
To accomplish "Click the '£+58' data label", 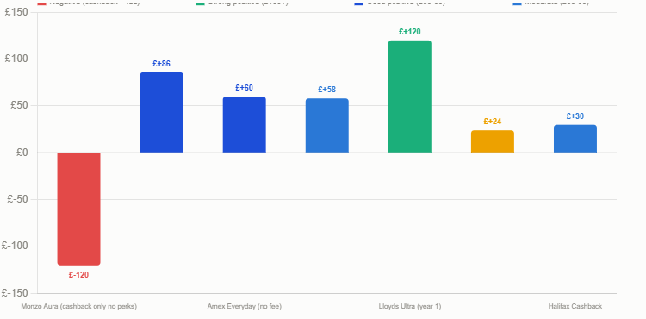I will tap(327, 90).
